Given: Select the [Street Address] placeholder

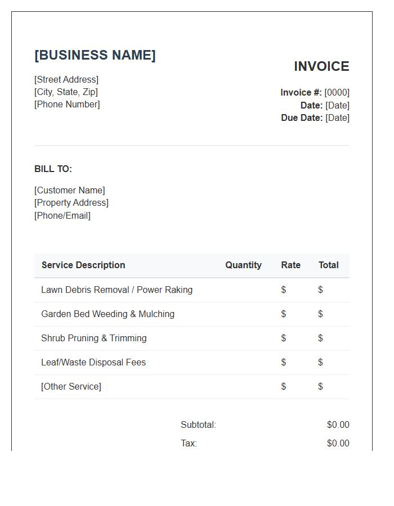Looking at the screenshot, I should [x=66, y=79].
